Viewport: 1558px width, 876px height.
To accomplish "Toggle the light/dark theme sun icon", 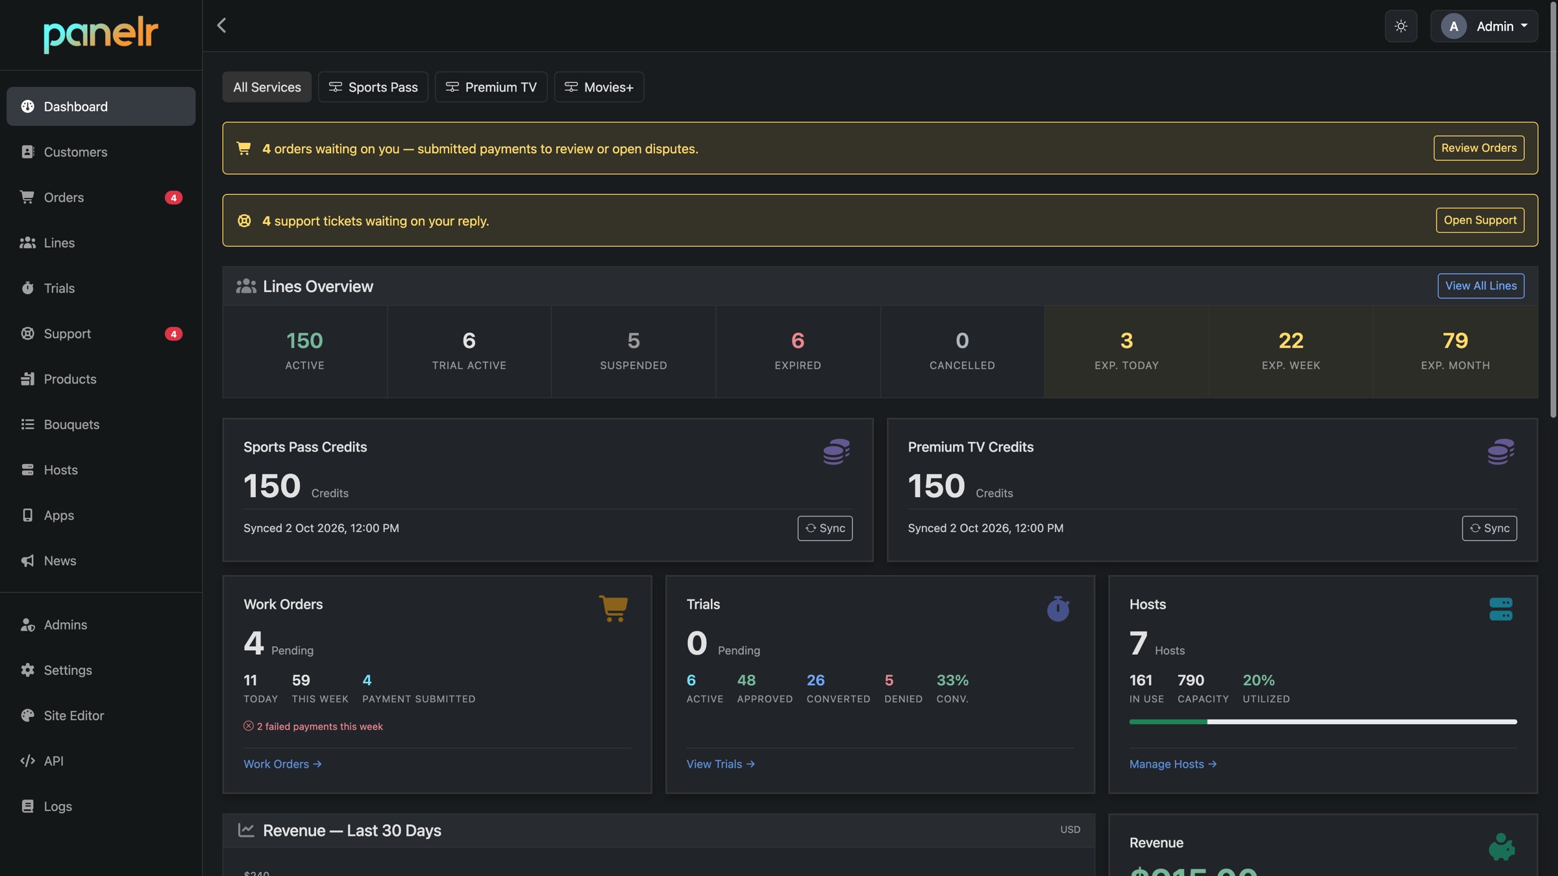I will pos(1401,26).
